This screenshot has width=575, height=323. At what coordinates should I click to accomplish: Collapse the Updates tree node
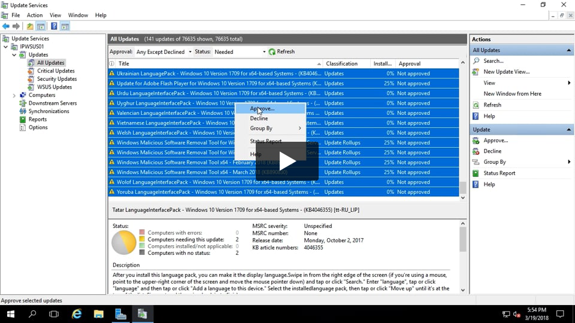click(x=14, y=55)
